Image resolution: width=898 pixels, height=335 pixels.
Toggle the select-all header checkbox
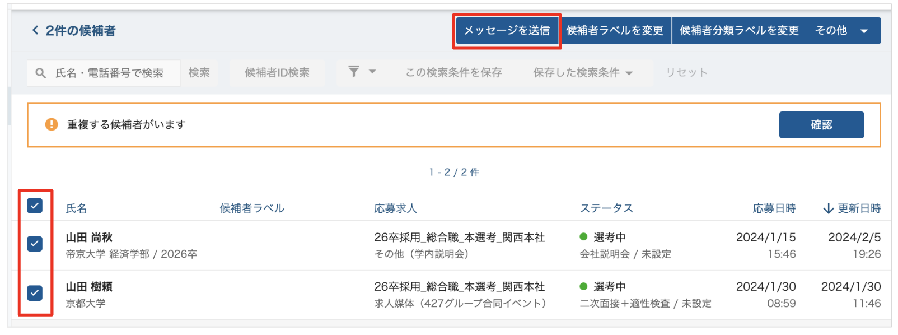(35, 206)
